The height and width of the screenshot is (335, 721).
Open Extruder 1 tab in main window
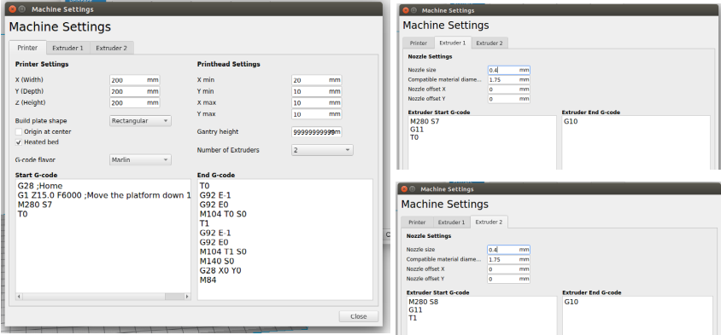(67, 48)
